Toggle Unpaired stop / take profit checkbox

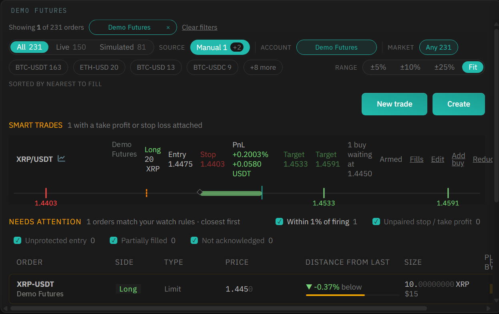pyautogui.click(x=376, y=221)
